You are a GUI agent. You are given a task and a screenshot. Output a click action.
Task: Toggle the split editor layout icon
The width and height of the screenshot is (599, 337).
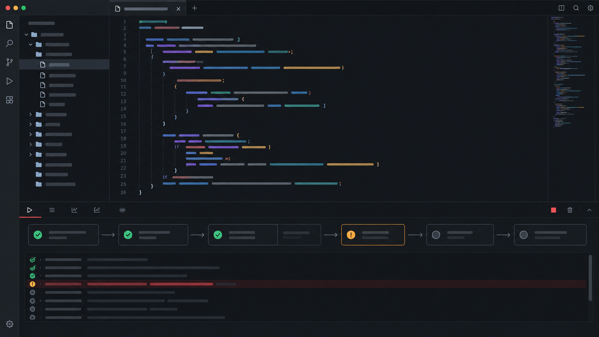[x=561, y=8]
